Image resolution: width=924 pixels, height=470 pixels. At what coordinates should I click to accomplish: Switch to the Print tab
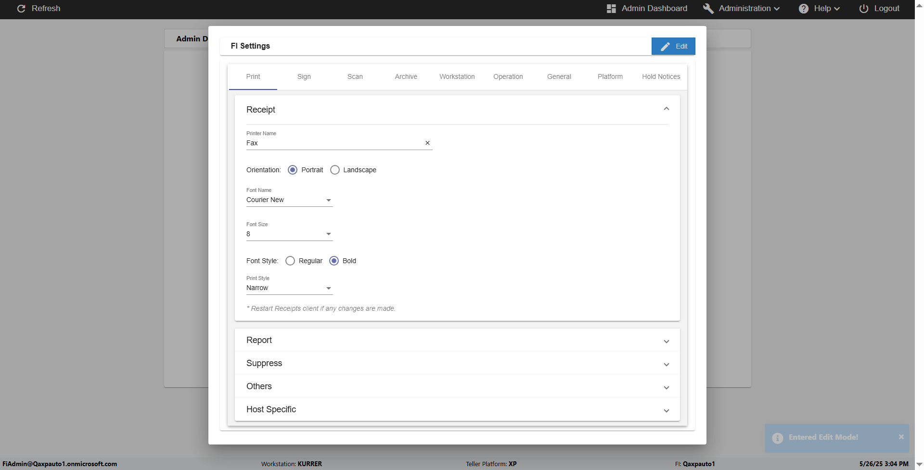[253, 76]
